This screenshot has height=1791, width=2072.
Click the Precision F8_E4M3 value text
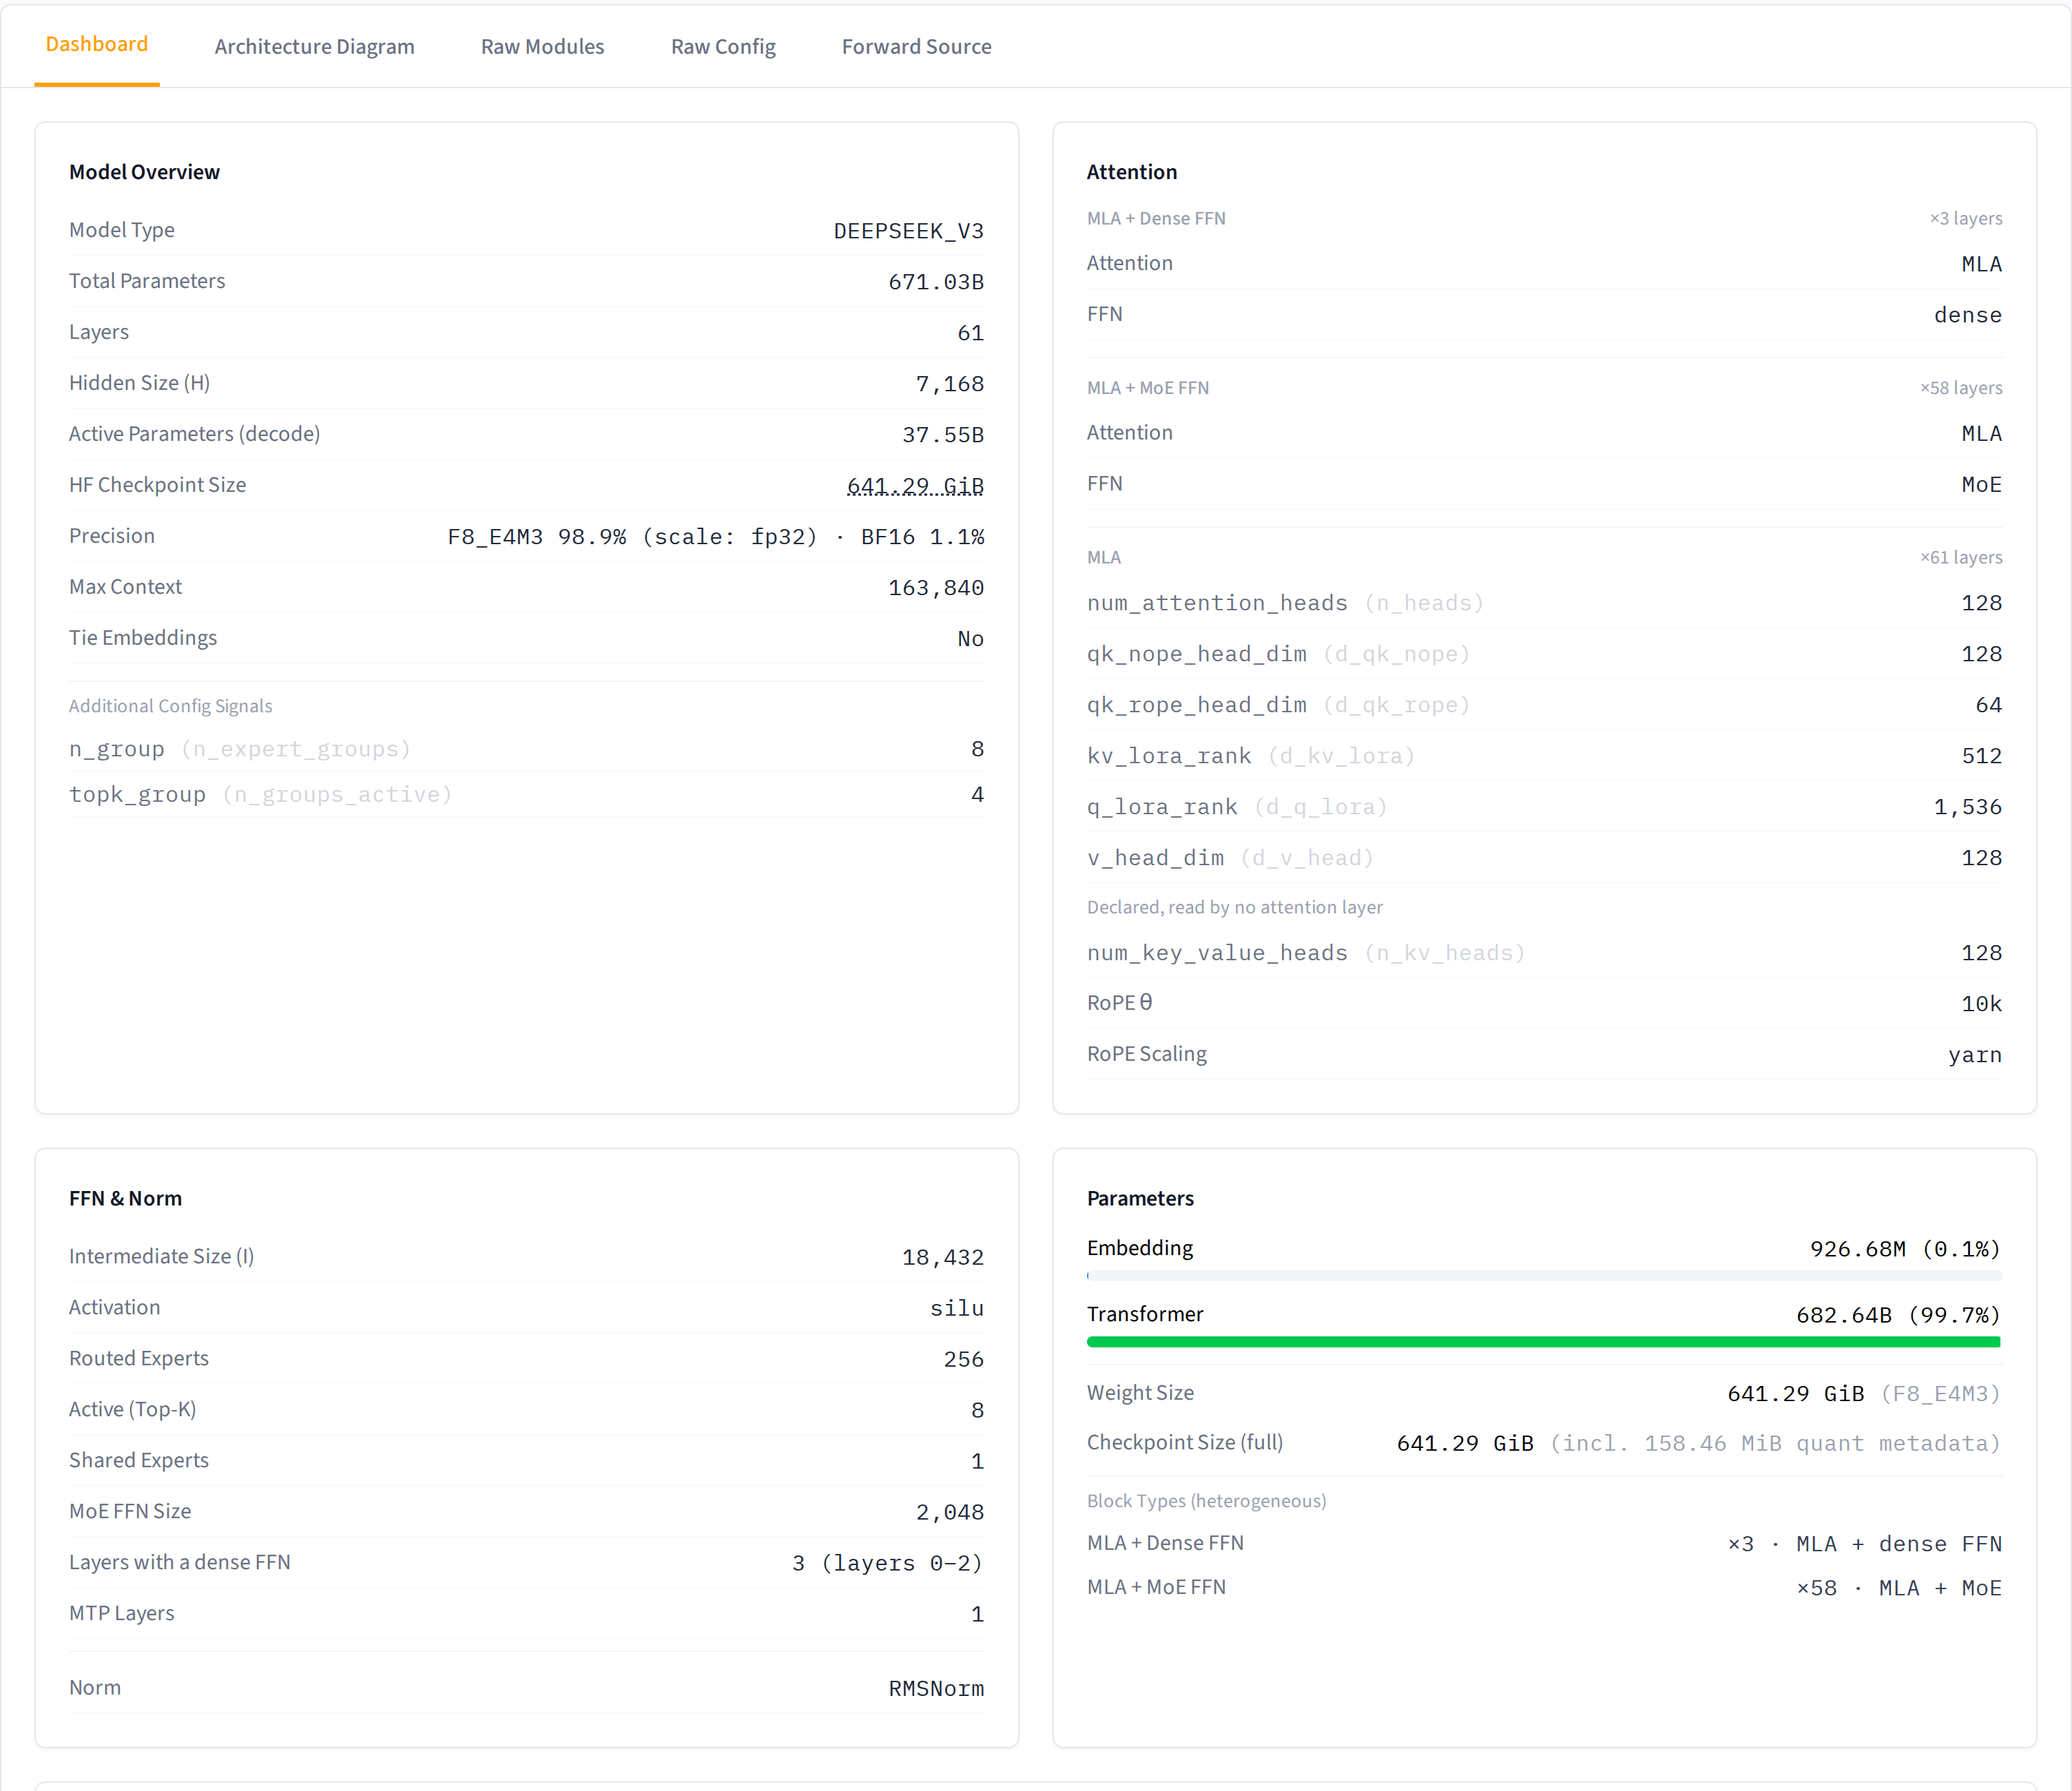point(715,537)
